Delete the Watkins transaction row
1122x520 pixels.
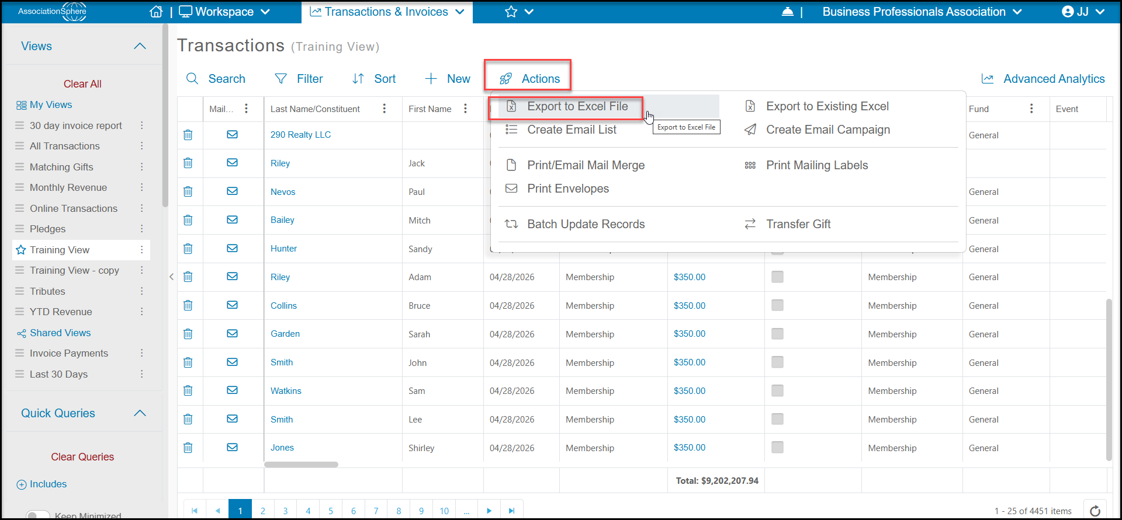tap(188, 390)
